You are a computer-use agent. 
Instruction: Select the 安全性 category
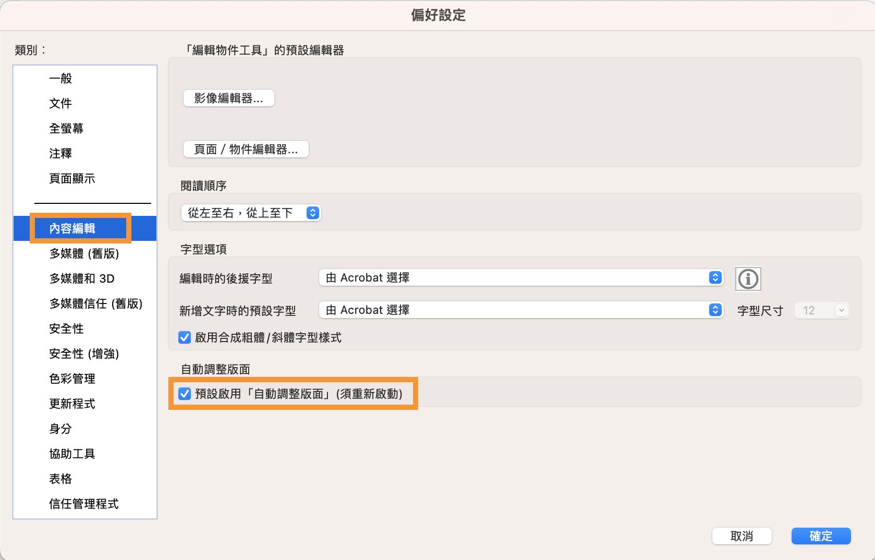point(66,328)
